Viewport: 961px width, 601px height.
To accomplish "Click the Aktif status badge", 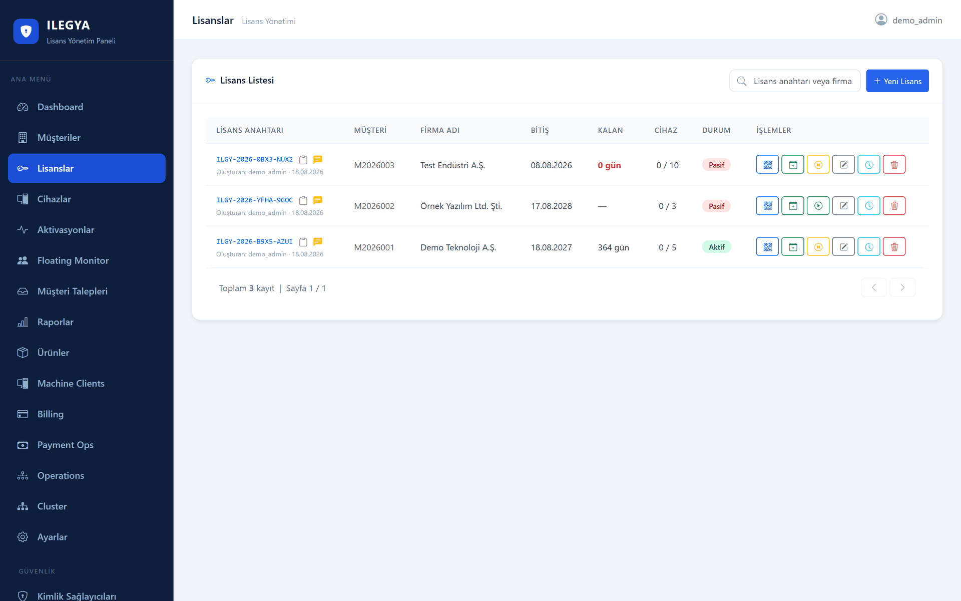I will coord(716,247).
